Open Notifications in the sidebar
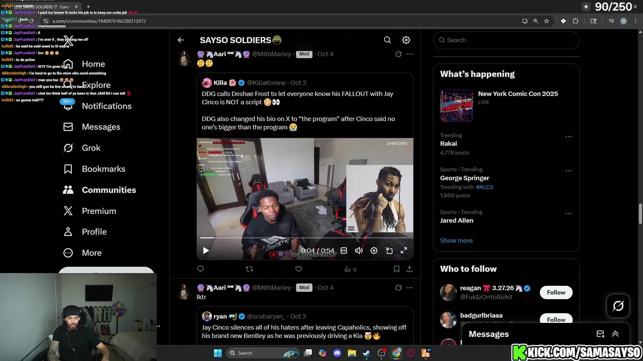The height and width of the screenshot is (361, 643). tap(97, 106)
